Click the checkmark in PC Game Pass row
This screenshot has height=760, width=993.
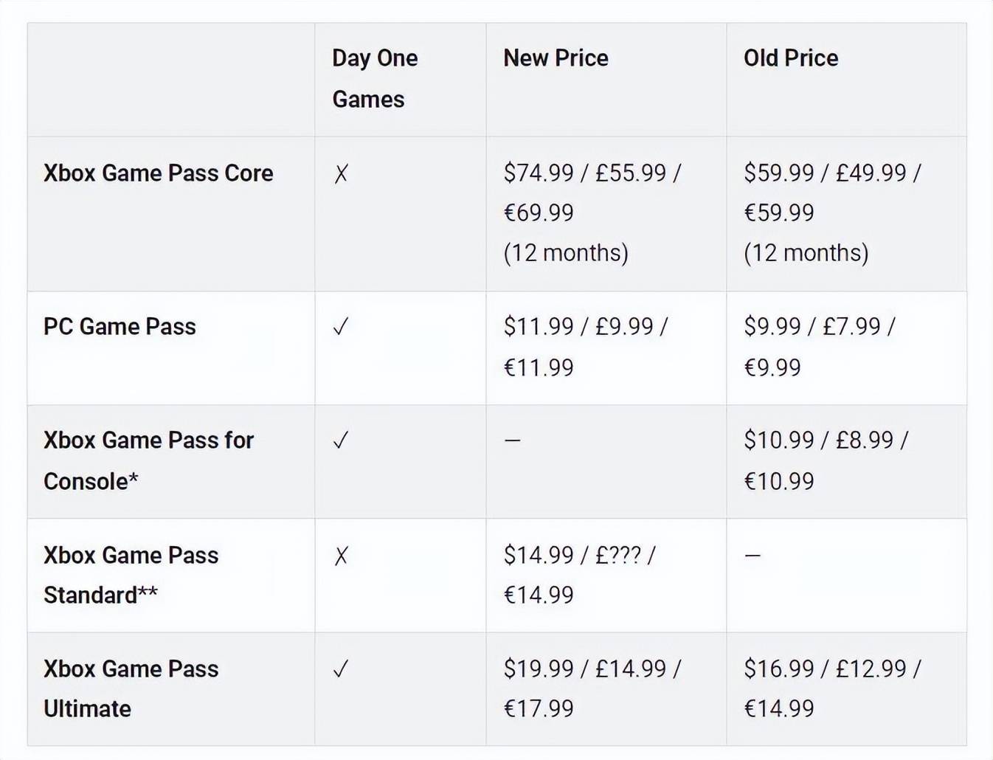click(340, 327)
